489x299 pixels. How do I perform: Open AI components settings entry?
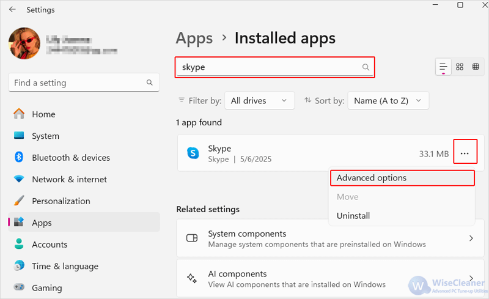click(x=330, y=279)
